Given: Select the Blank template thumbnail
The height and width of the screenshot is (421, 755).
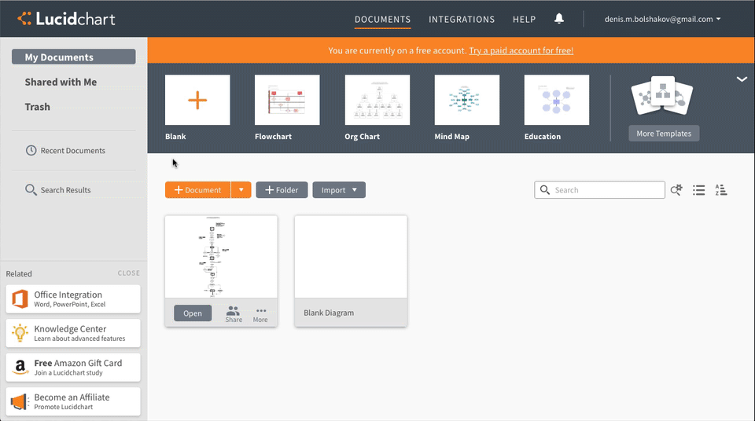Looking at the screenshot, I should 197,100.
